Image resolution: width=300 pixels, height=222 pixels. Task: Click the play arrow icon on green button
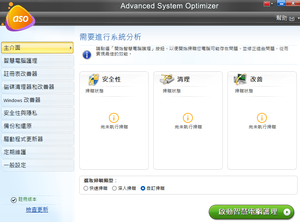click(x=287, y=212)
